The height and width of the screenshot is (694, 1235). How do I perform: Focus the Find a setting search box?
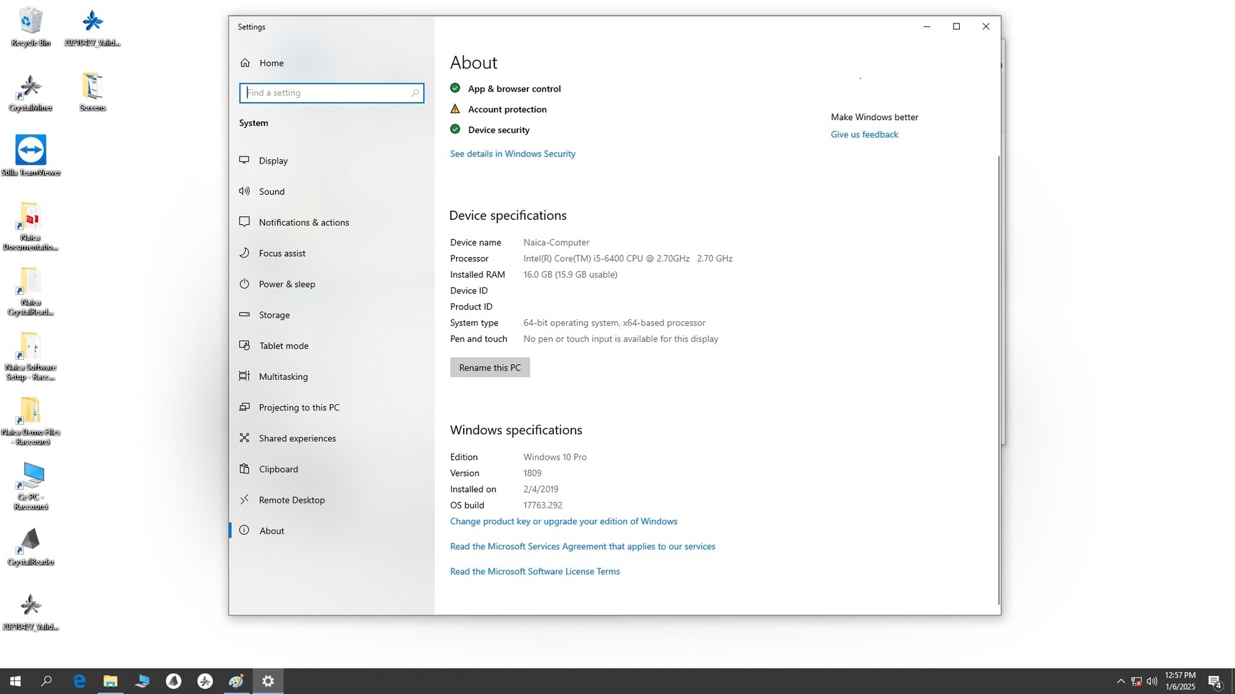coord(332,93)
